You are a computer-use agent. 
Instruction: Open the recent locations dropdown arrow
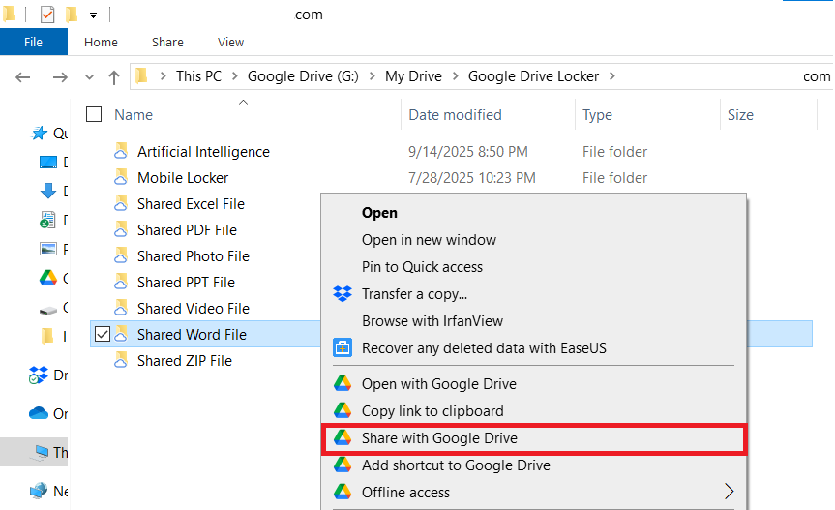89,76
